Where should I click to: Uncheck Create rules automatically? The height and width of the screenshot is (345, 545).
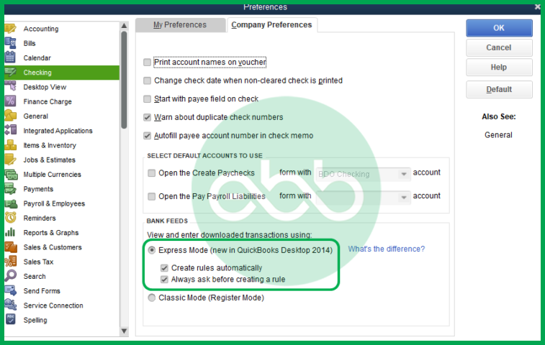(x=164, y=268)
